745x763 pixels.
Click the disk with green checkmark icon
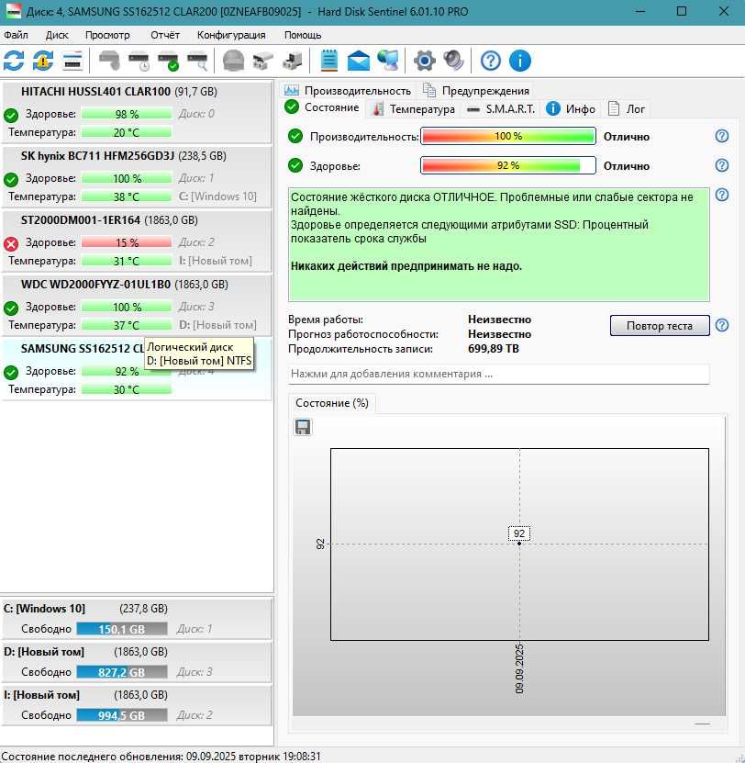pos(168,61)
